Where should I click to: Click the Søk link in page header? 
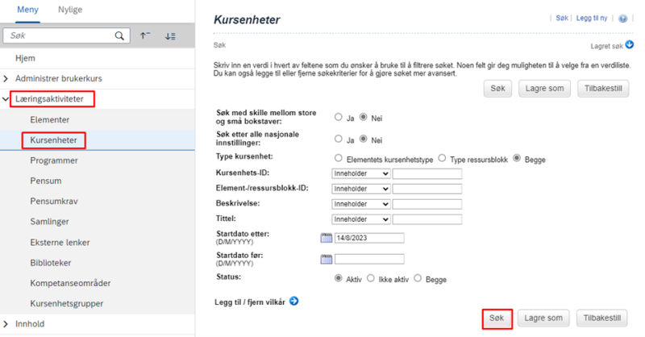point(561,18)
